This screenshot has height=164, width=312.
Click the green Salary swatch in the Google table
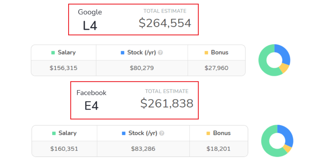point(53,53)
